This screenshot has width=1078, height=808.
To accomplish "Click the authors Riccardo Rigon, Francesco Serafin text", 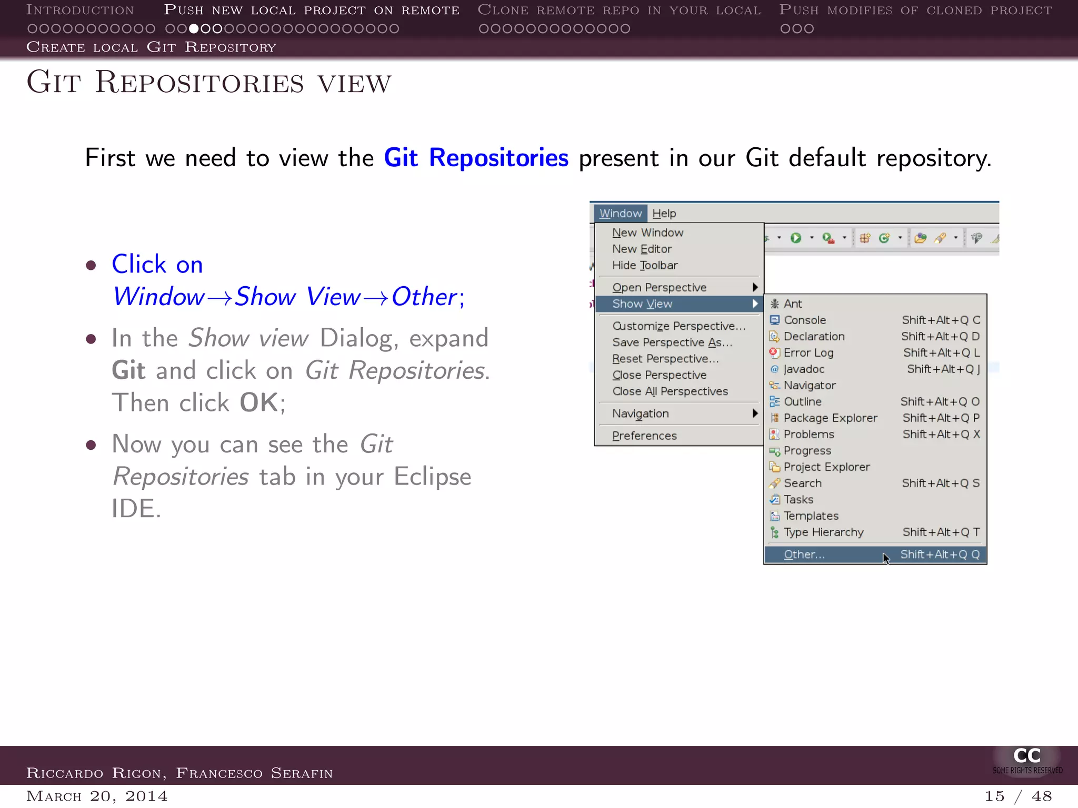I will (179, 773).
